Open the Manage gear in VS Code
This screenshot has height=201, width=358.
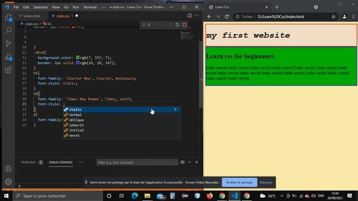pos(8,181)
